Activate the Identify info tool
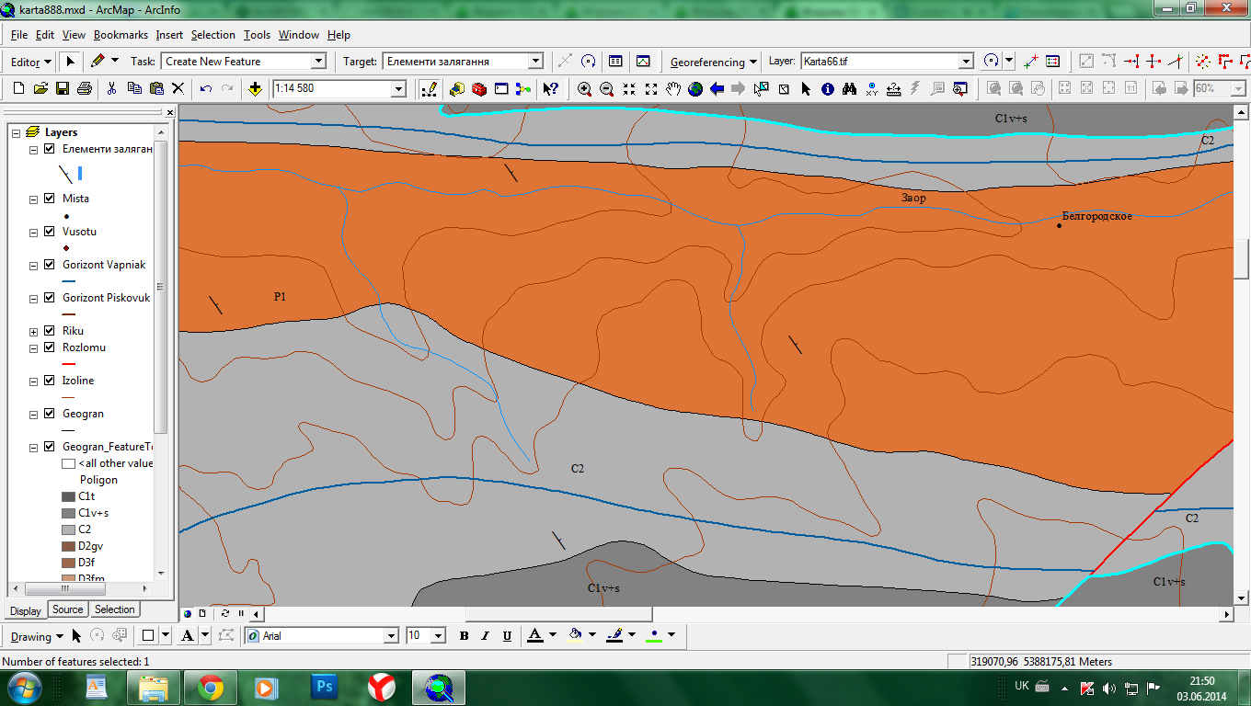 827,89
